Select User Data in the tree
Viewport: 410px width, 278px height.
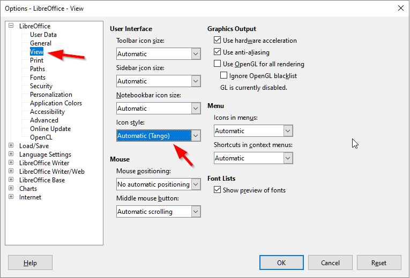click(43, 35)
